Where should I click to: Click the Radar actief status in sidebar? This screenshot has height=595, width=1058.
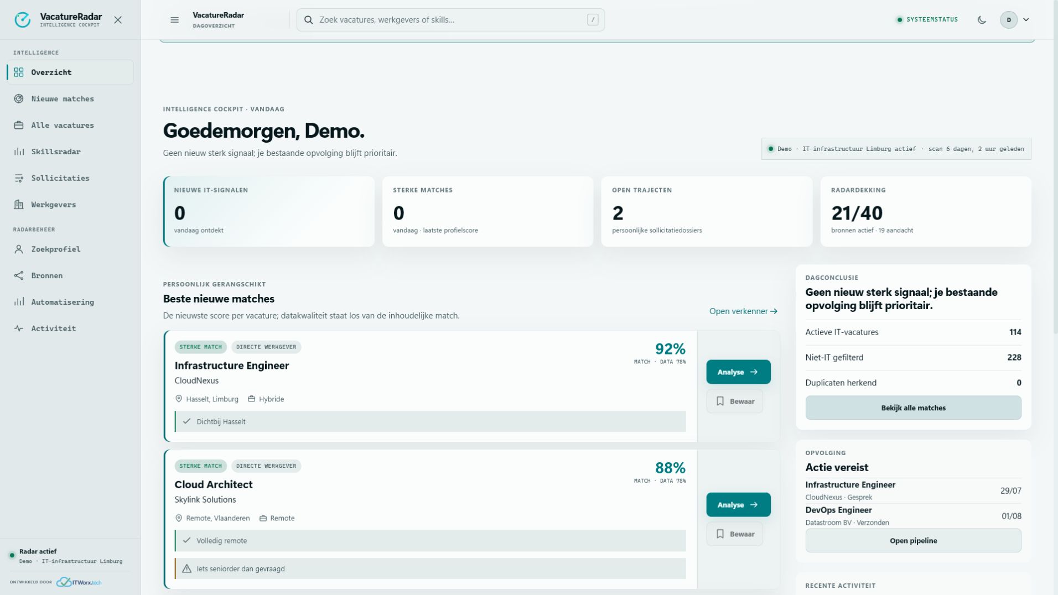70,556
